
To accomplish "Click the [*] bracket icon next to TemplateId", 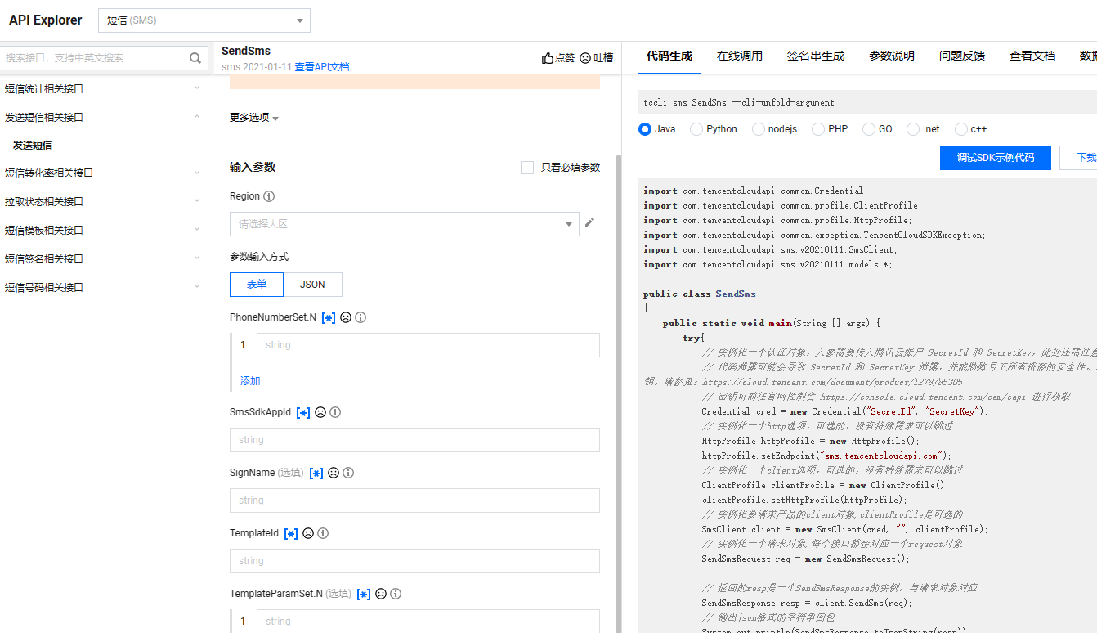I will (291, 534).
